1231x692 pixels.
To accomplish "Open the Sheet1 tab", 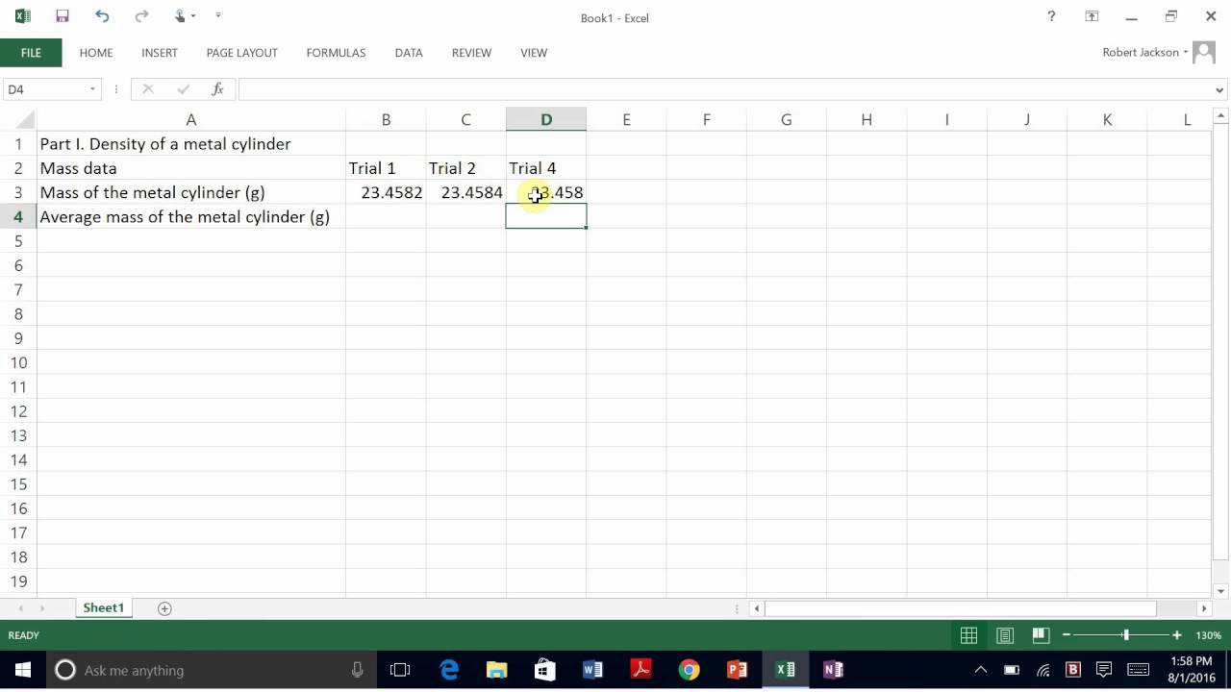I will [103, 608].
